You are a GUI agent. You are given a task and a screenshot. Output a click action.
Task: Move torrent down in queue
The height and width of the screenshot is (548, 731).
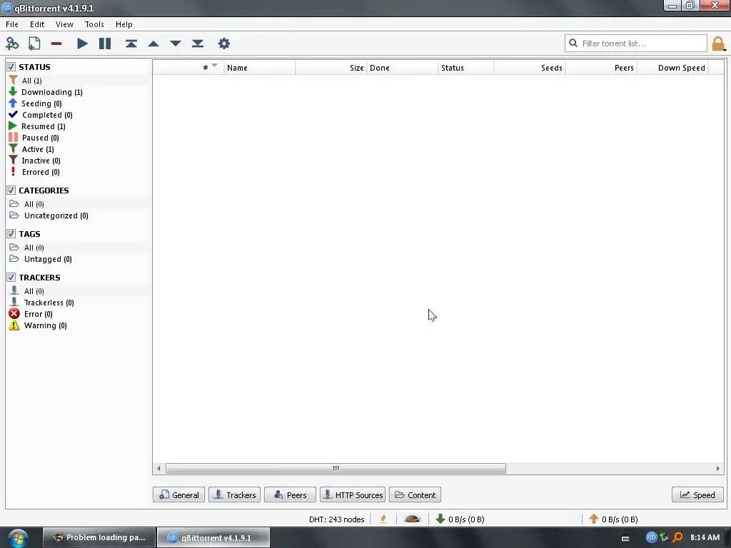[176, 44]
